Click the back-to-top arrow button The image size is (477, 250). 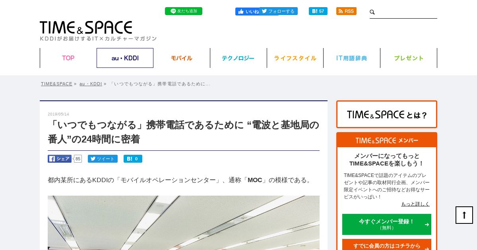pos(464,215)
